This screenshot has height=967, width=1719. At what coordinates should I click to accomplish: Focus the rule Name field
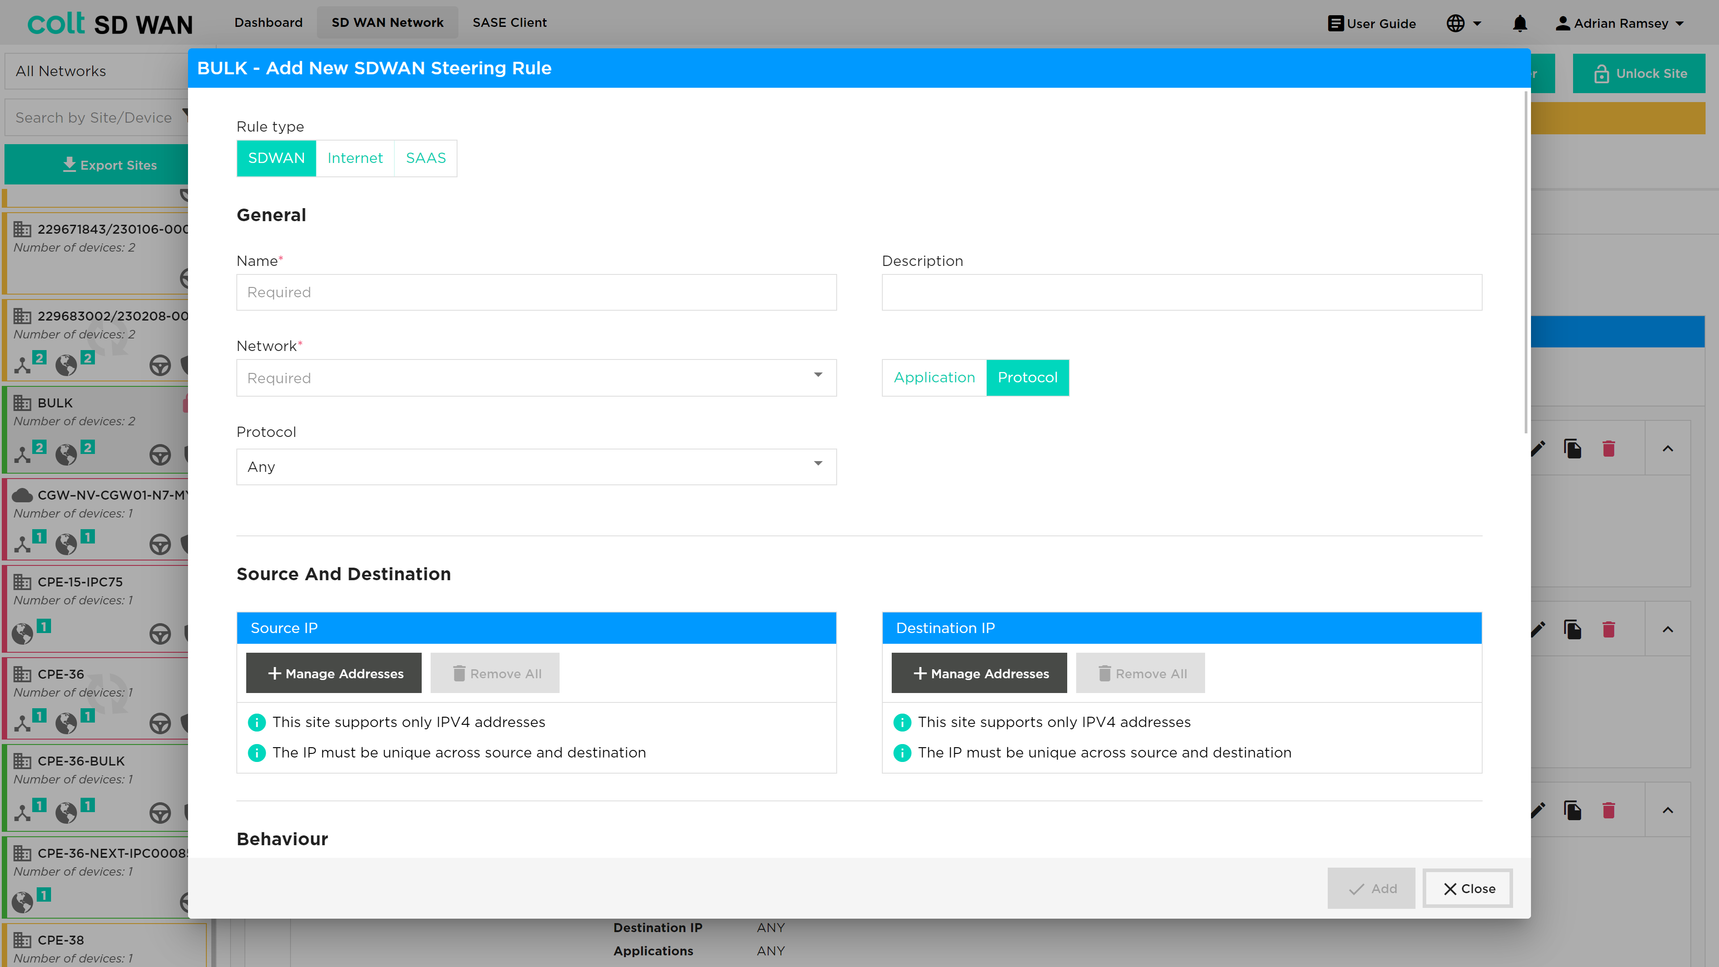537,292
